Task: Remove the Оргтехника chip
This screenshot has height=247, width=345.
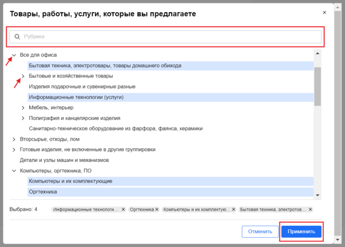Action: coord(156,210)
